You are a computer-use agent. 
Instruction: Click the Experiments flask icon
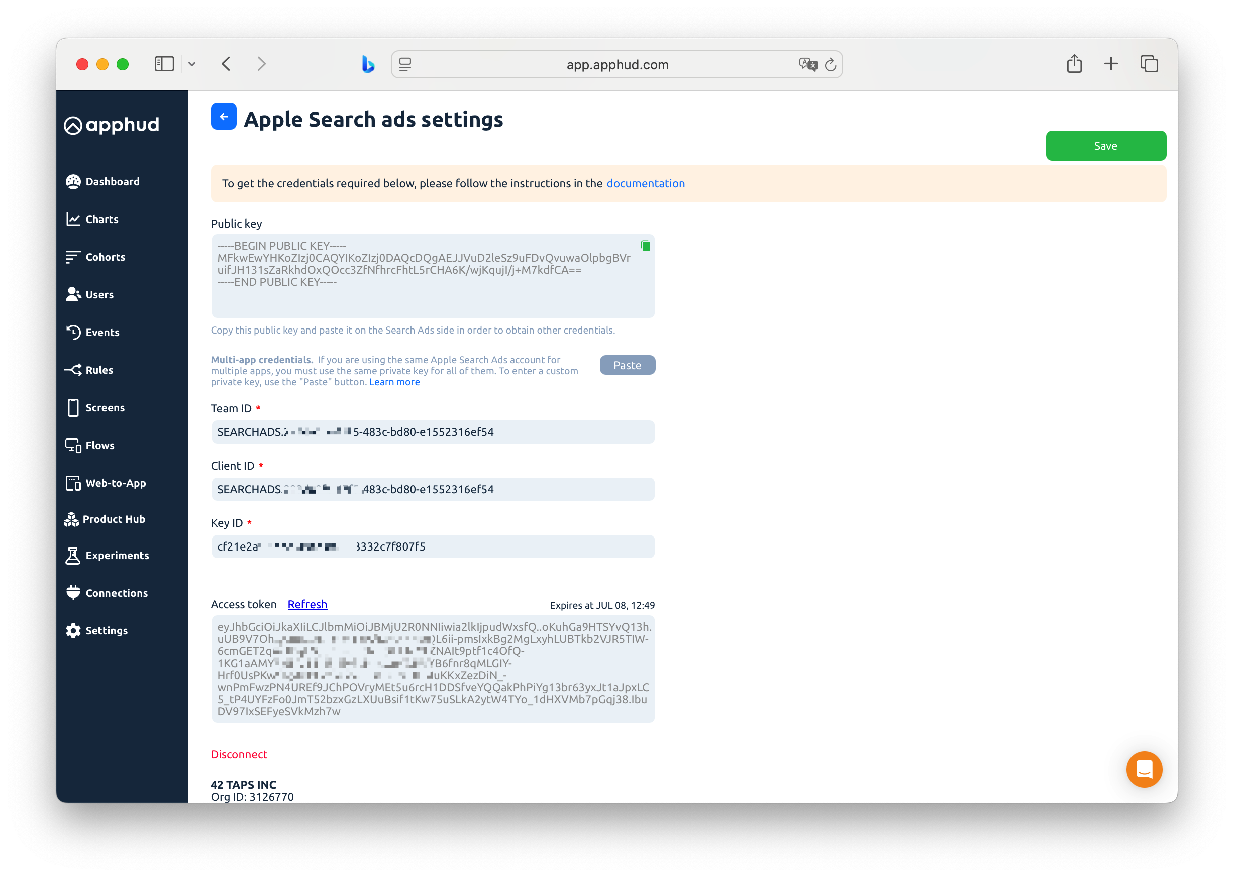(x=73, y=556)
